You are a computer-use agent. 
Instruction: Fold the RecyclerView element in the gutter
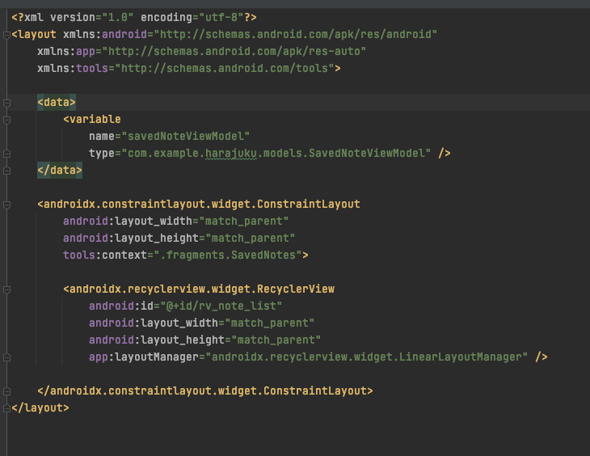pos(6,289)
